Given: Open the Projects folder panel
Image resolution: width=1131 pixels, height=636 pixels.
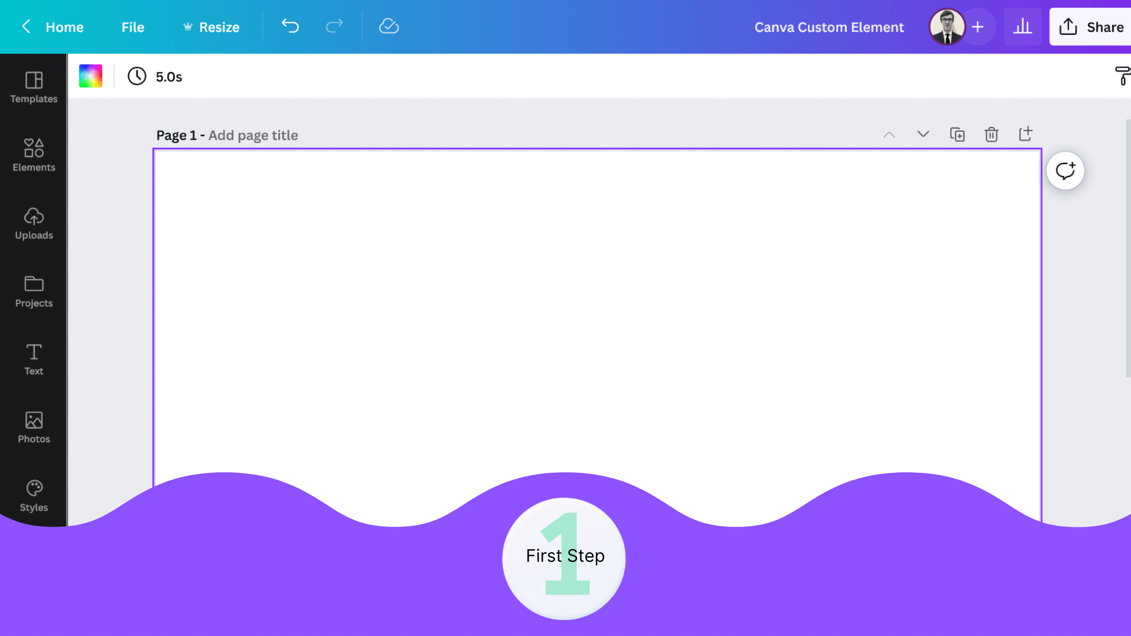Looking at the screenshot, I should pos(34,291).
